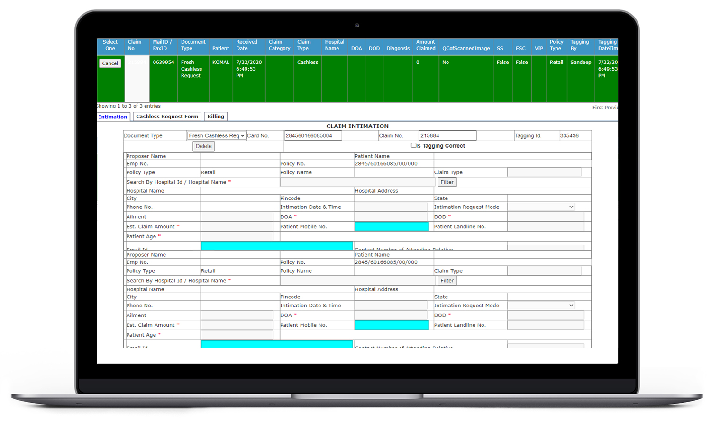
Task: Focus the Claim No. text box
Action: pos(447,136)
